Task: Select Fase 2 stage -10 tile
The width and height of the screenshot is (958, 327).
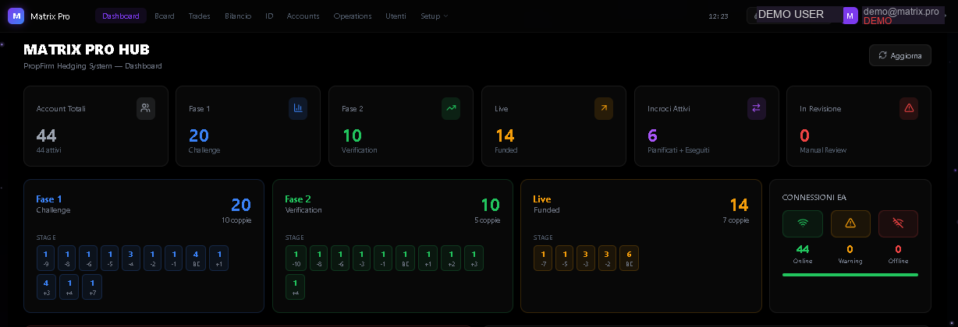Action: (296, 258)
